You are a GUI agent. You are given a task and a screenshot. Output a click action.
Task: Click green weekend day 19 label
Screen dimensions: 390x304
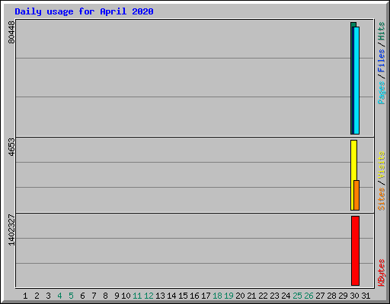coord(229,296)
